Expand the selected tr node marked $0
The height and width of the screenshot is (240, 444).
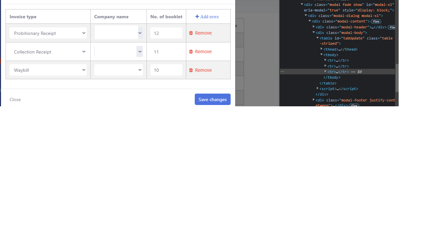(326, 71)
